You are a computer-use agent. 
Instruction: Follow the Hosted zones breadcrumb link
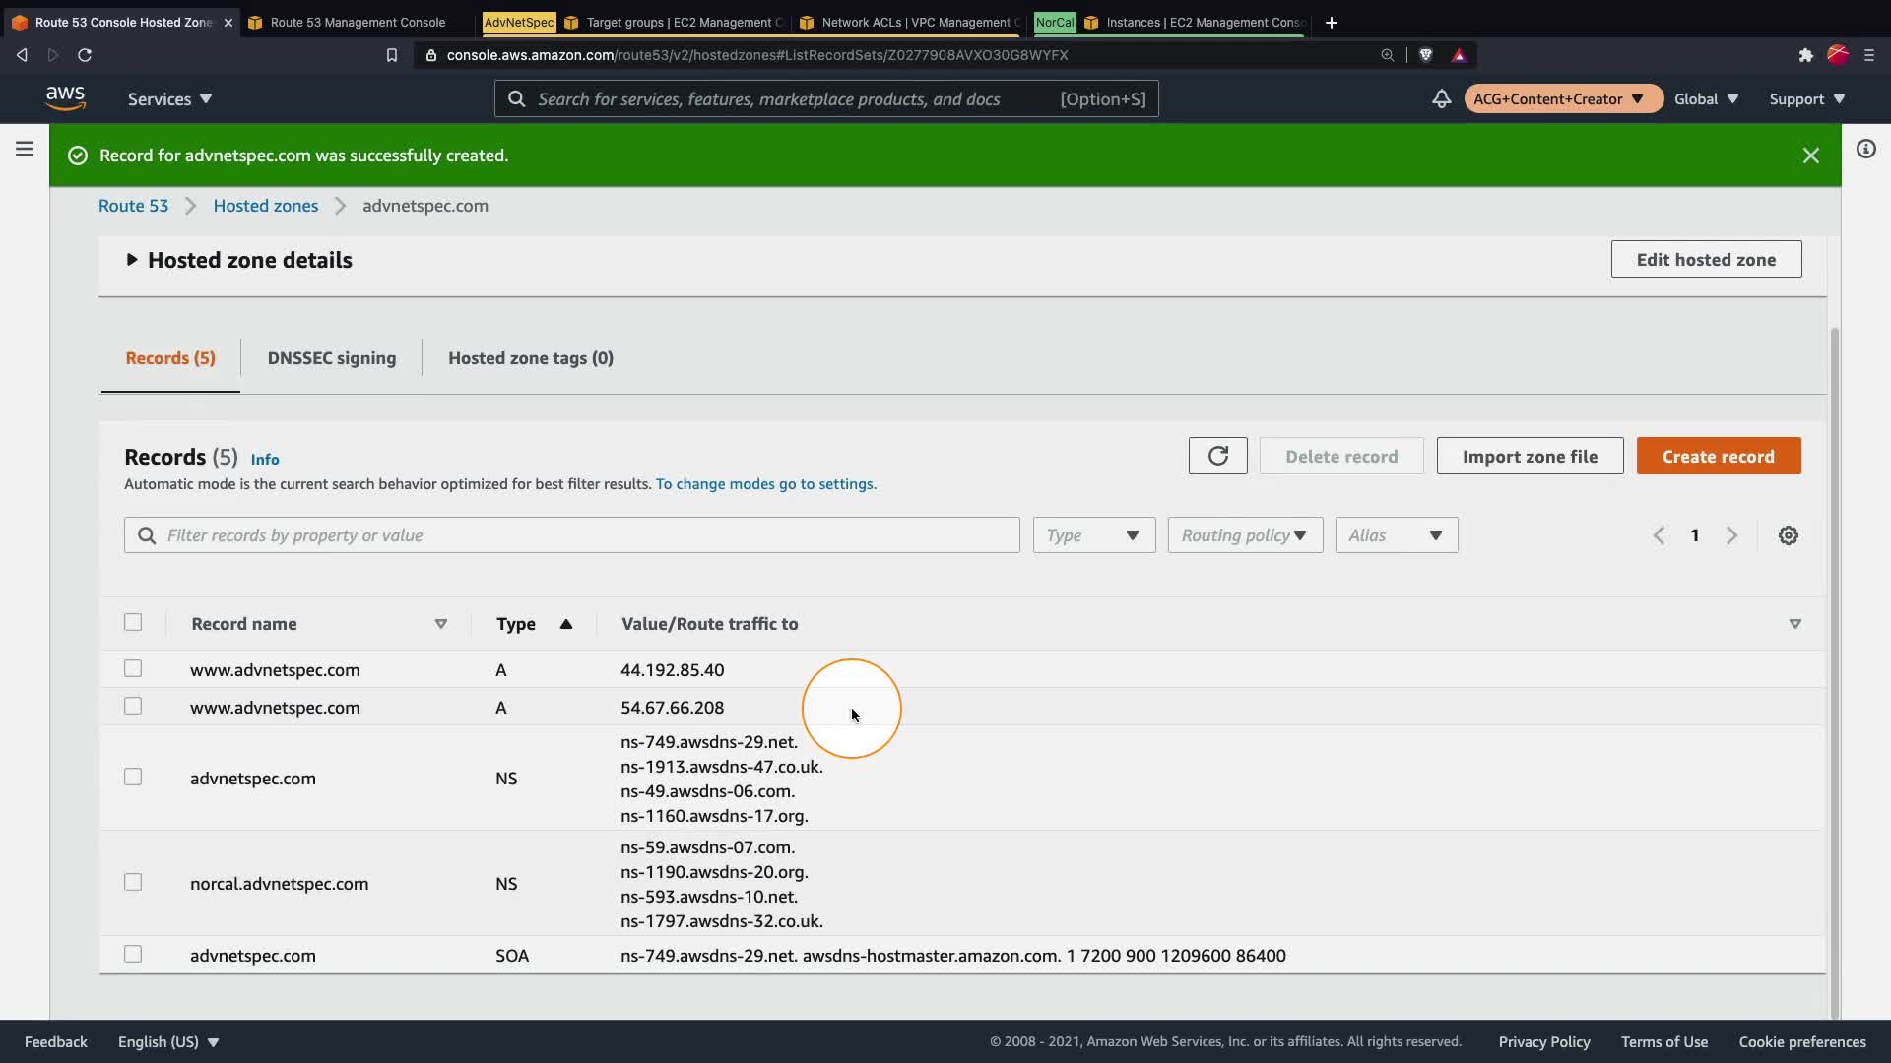tap(265, 206)
